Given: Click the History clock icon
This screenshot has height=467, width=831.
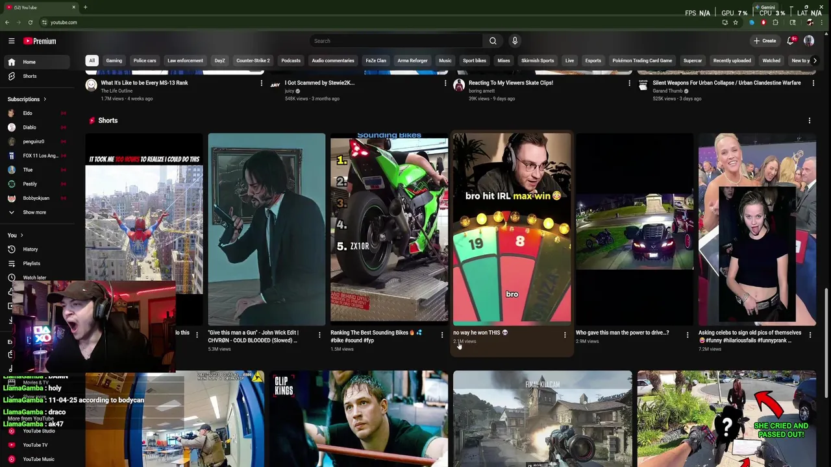Looking at the screenshot, I should tap(11, 249).
